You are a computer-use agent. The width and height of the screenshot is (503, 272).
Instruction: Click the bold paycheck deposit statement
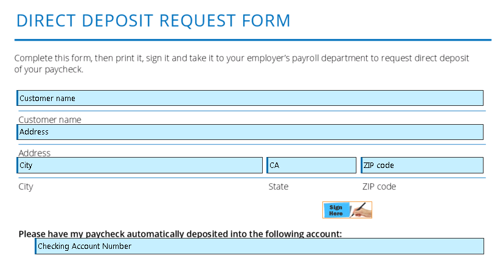pos(180,234)
